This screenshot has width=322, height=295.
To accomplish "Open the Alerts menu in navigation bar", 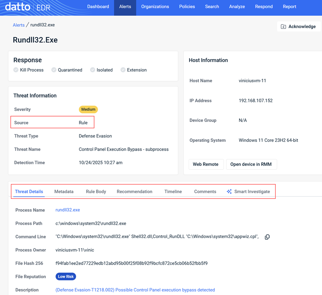I will point(125,7).
